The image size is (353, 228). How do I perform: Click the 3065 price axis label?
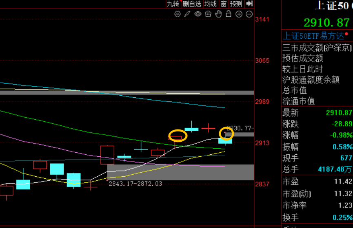262,60
